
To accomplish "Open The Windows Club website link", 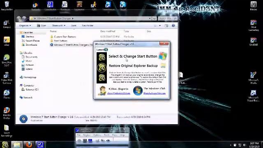I will [155, 93].
